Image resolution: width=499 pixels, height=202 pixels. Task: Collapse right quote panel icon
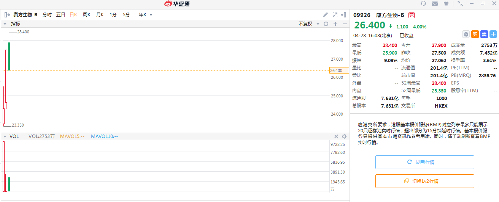pos(343,15)
